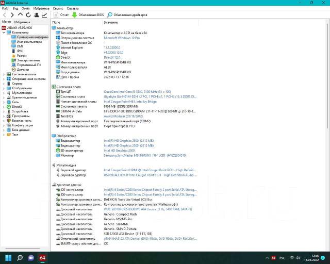The height and width of the screenshot is (264, 330).
Task: Open Samsung SyncMaster monitor link
Action: [x=145, y=156]
